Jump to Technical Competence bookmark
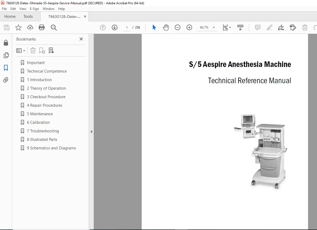The width and height of the screenshot is (317, 230). click(x=47, y=71)
